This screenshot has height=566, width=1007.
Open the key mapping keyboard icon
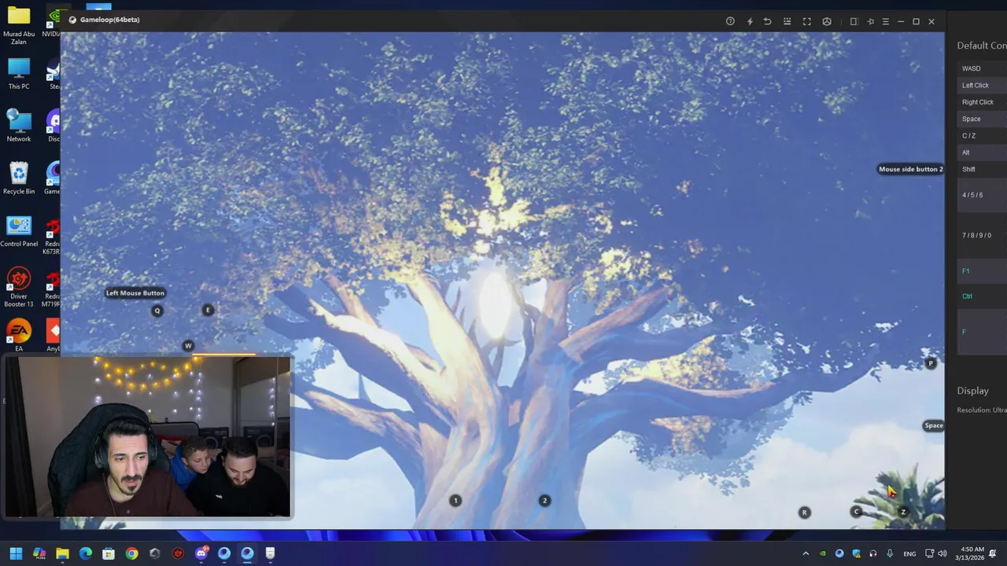pos(787,21)
